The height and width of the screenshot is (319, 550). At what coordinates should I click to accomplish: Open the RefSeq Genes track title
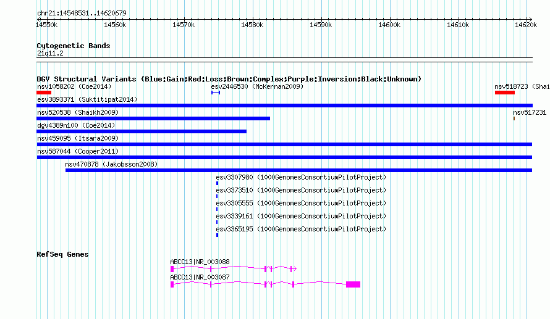[x=62, y=254]
